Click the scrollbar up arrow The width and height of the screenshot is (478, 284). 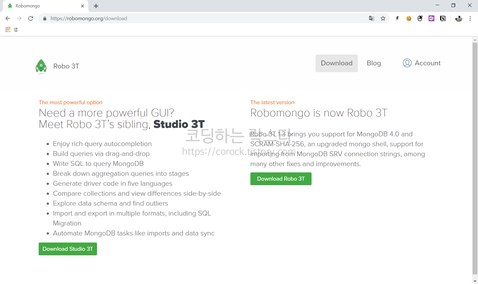475,40
